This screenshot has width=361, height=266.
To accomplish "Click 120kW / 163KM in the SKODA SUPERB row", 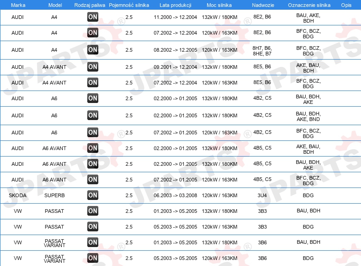I will coord(219,195).
